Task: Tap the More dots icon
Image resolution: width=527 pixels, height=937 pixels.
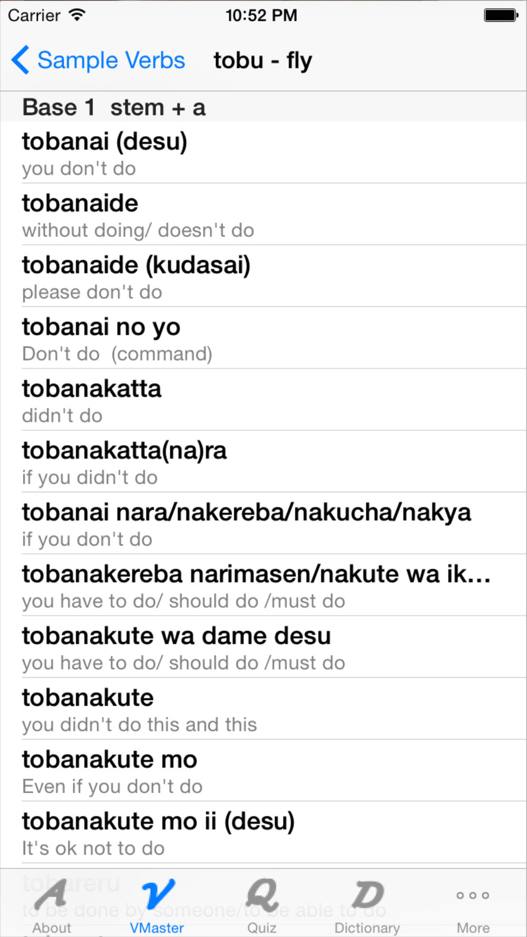Action: pos(473,895)
